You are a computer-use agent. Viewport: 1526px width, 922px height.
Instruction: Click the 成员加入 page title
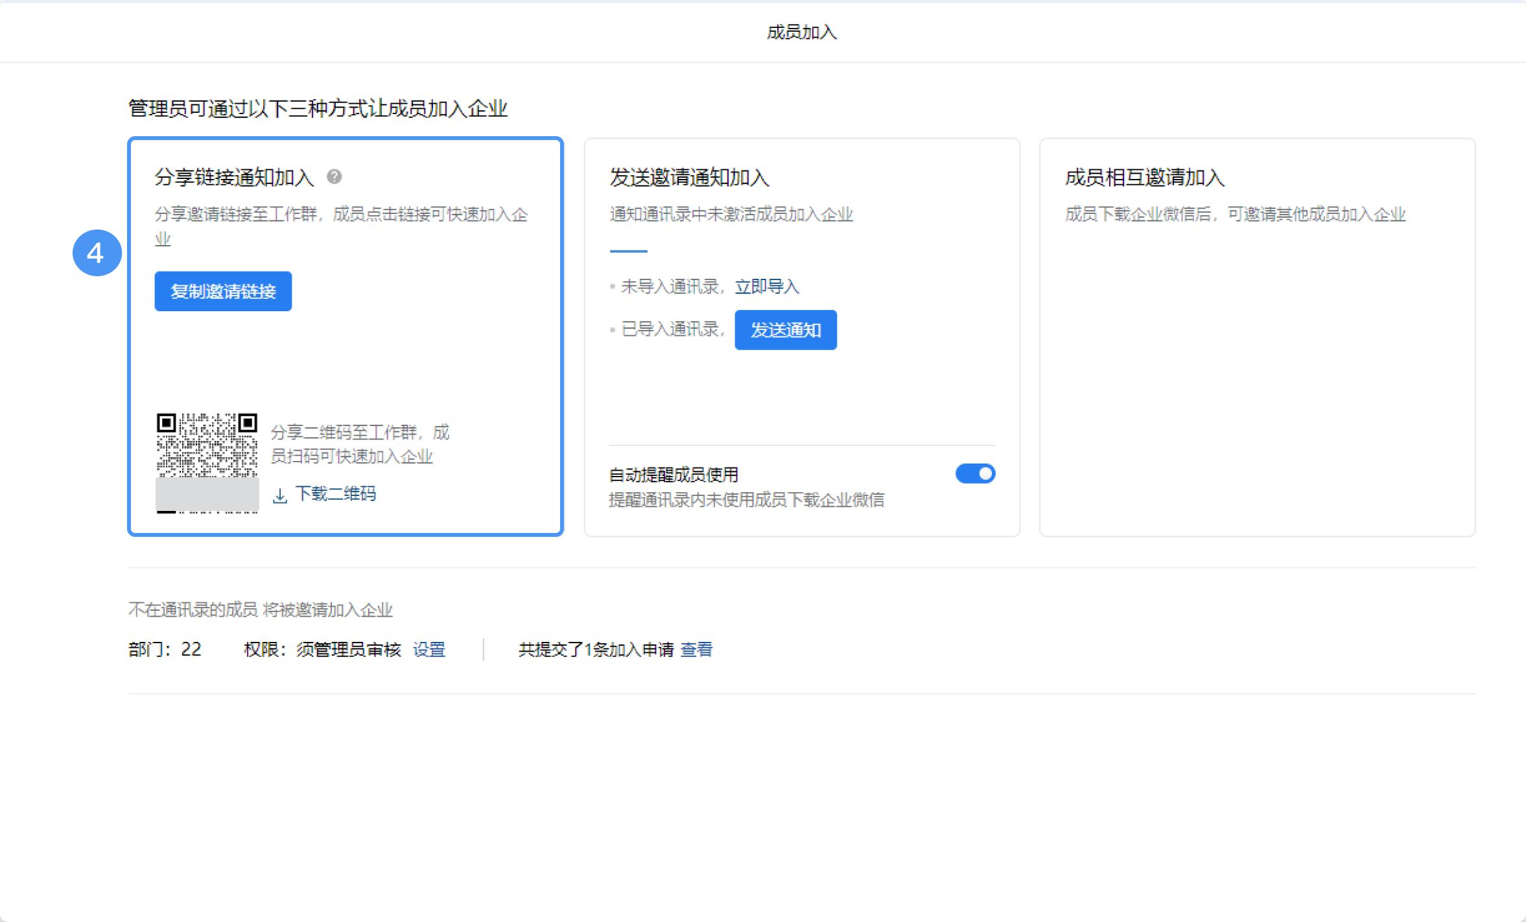tap(801, 32)
